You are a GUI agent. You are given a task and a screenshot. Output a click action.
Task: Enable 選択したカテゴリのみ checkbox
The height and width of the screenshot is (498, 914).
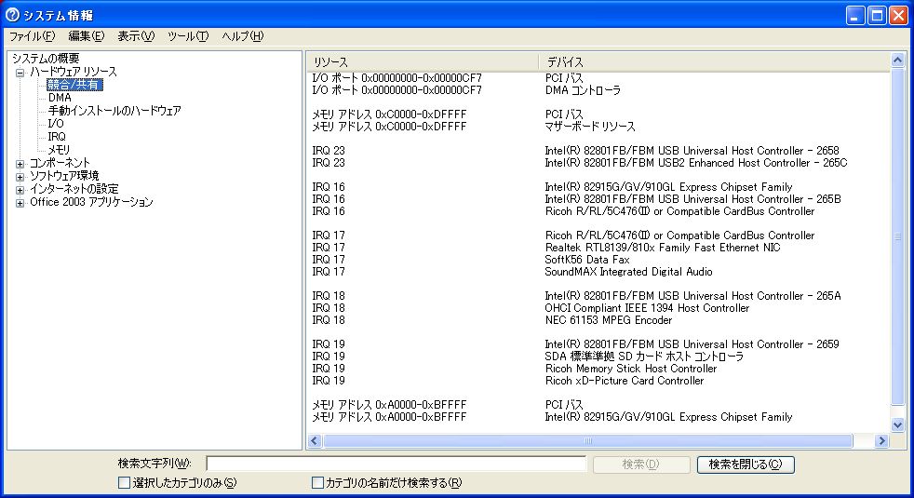point(124,483)
